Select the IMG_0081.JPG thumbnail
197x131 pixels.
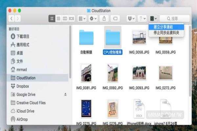(x=86, y=73)
